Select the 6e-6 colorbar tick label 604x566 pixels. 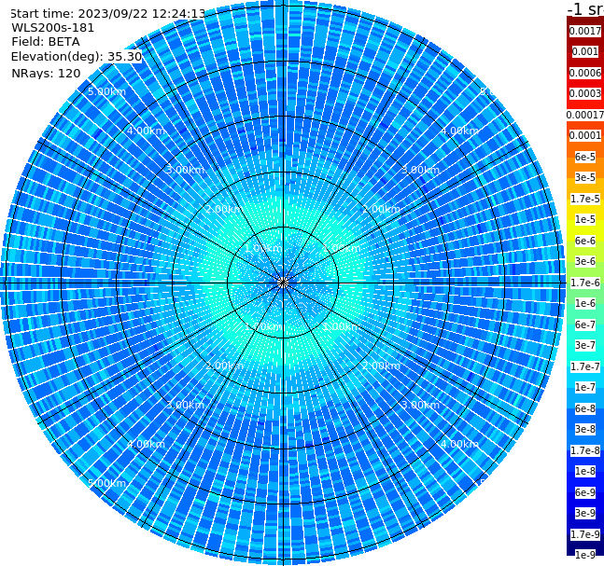585,241
